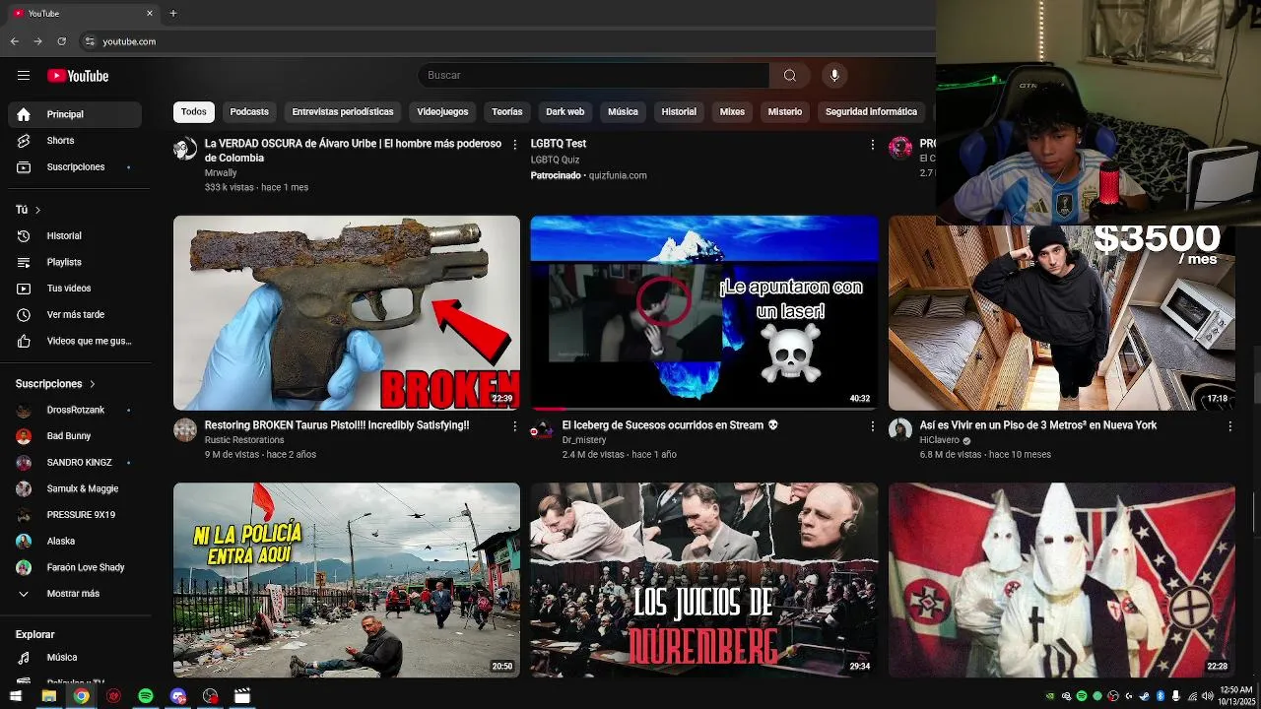Viewport: 1261px width, 709px height.
Task: Click the Buscar search field
Action: coord(594,75)
